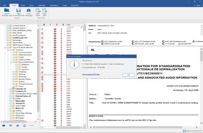
Task: Click the Save Scan icon
Action: tap(38, 10)
